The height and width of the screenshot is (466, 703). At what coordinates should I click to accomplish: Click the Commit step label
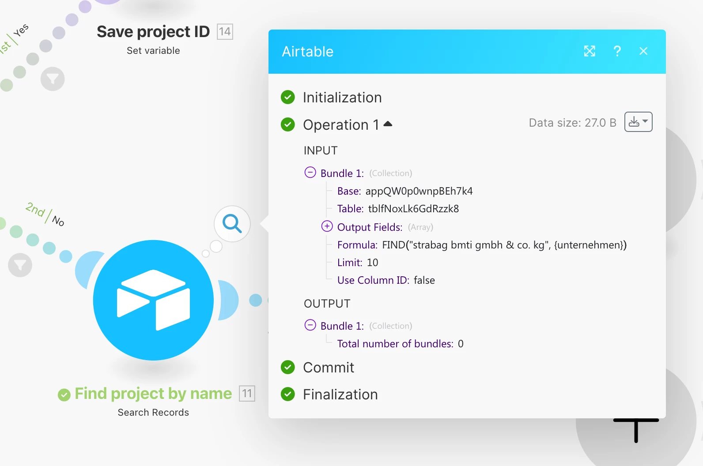(x=329, y=368)
